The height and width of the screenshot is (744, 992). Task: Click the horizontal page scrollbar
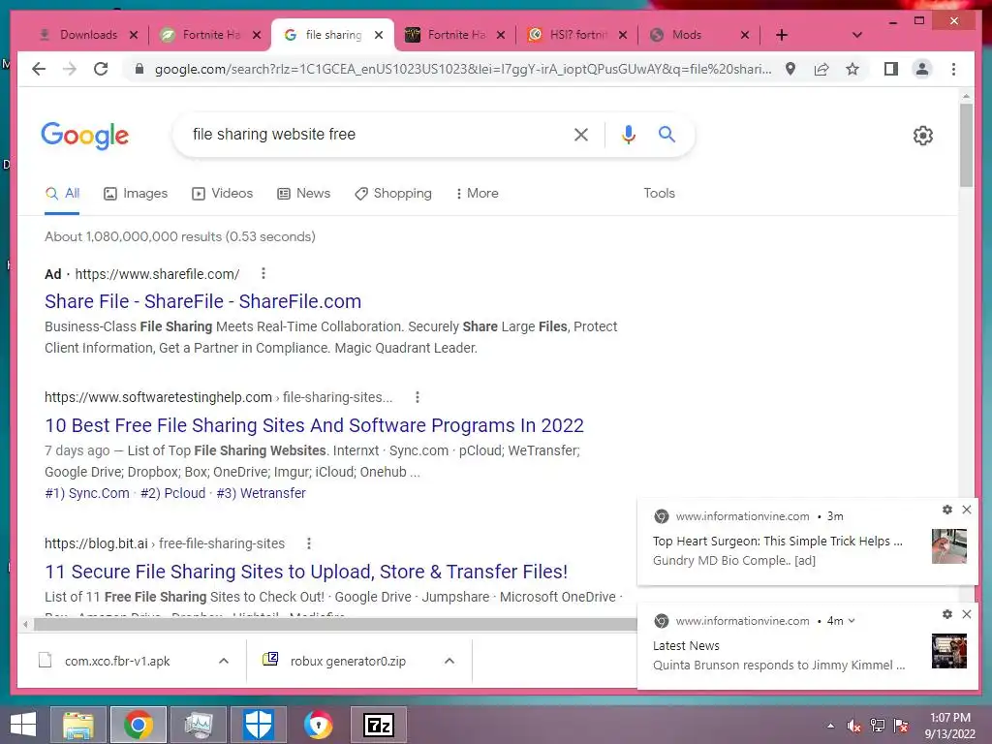pyautogui.click(x=335, y=625)
